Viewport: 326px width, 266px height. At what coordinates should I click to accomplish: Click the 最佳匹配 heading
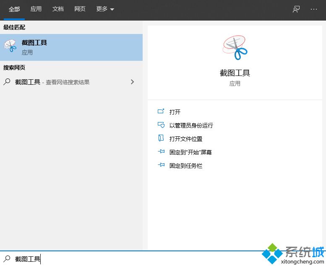tap(14, 27)
